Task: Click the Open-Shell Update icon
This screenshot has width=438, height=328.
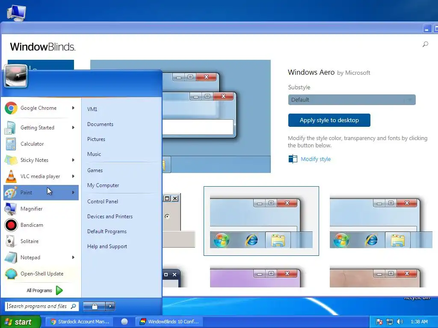Action: coord(11,274)
